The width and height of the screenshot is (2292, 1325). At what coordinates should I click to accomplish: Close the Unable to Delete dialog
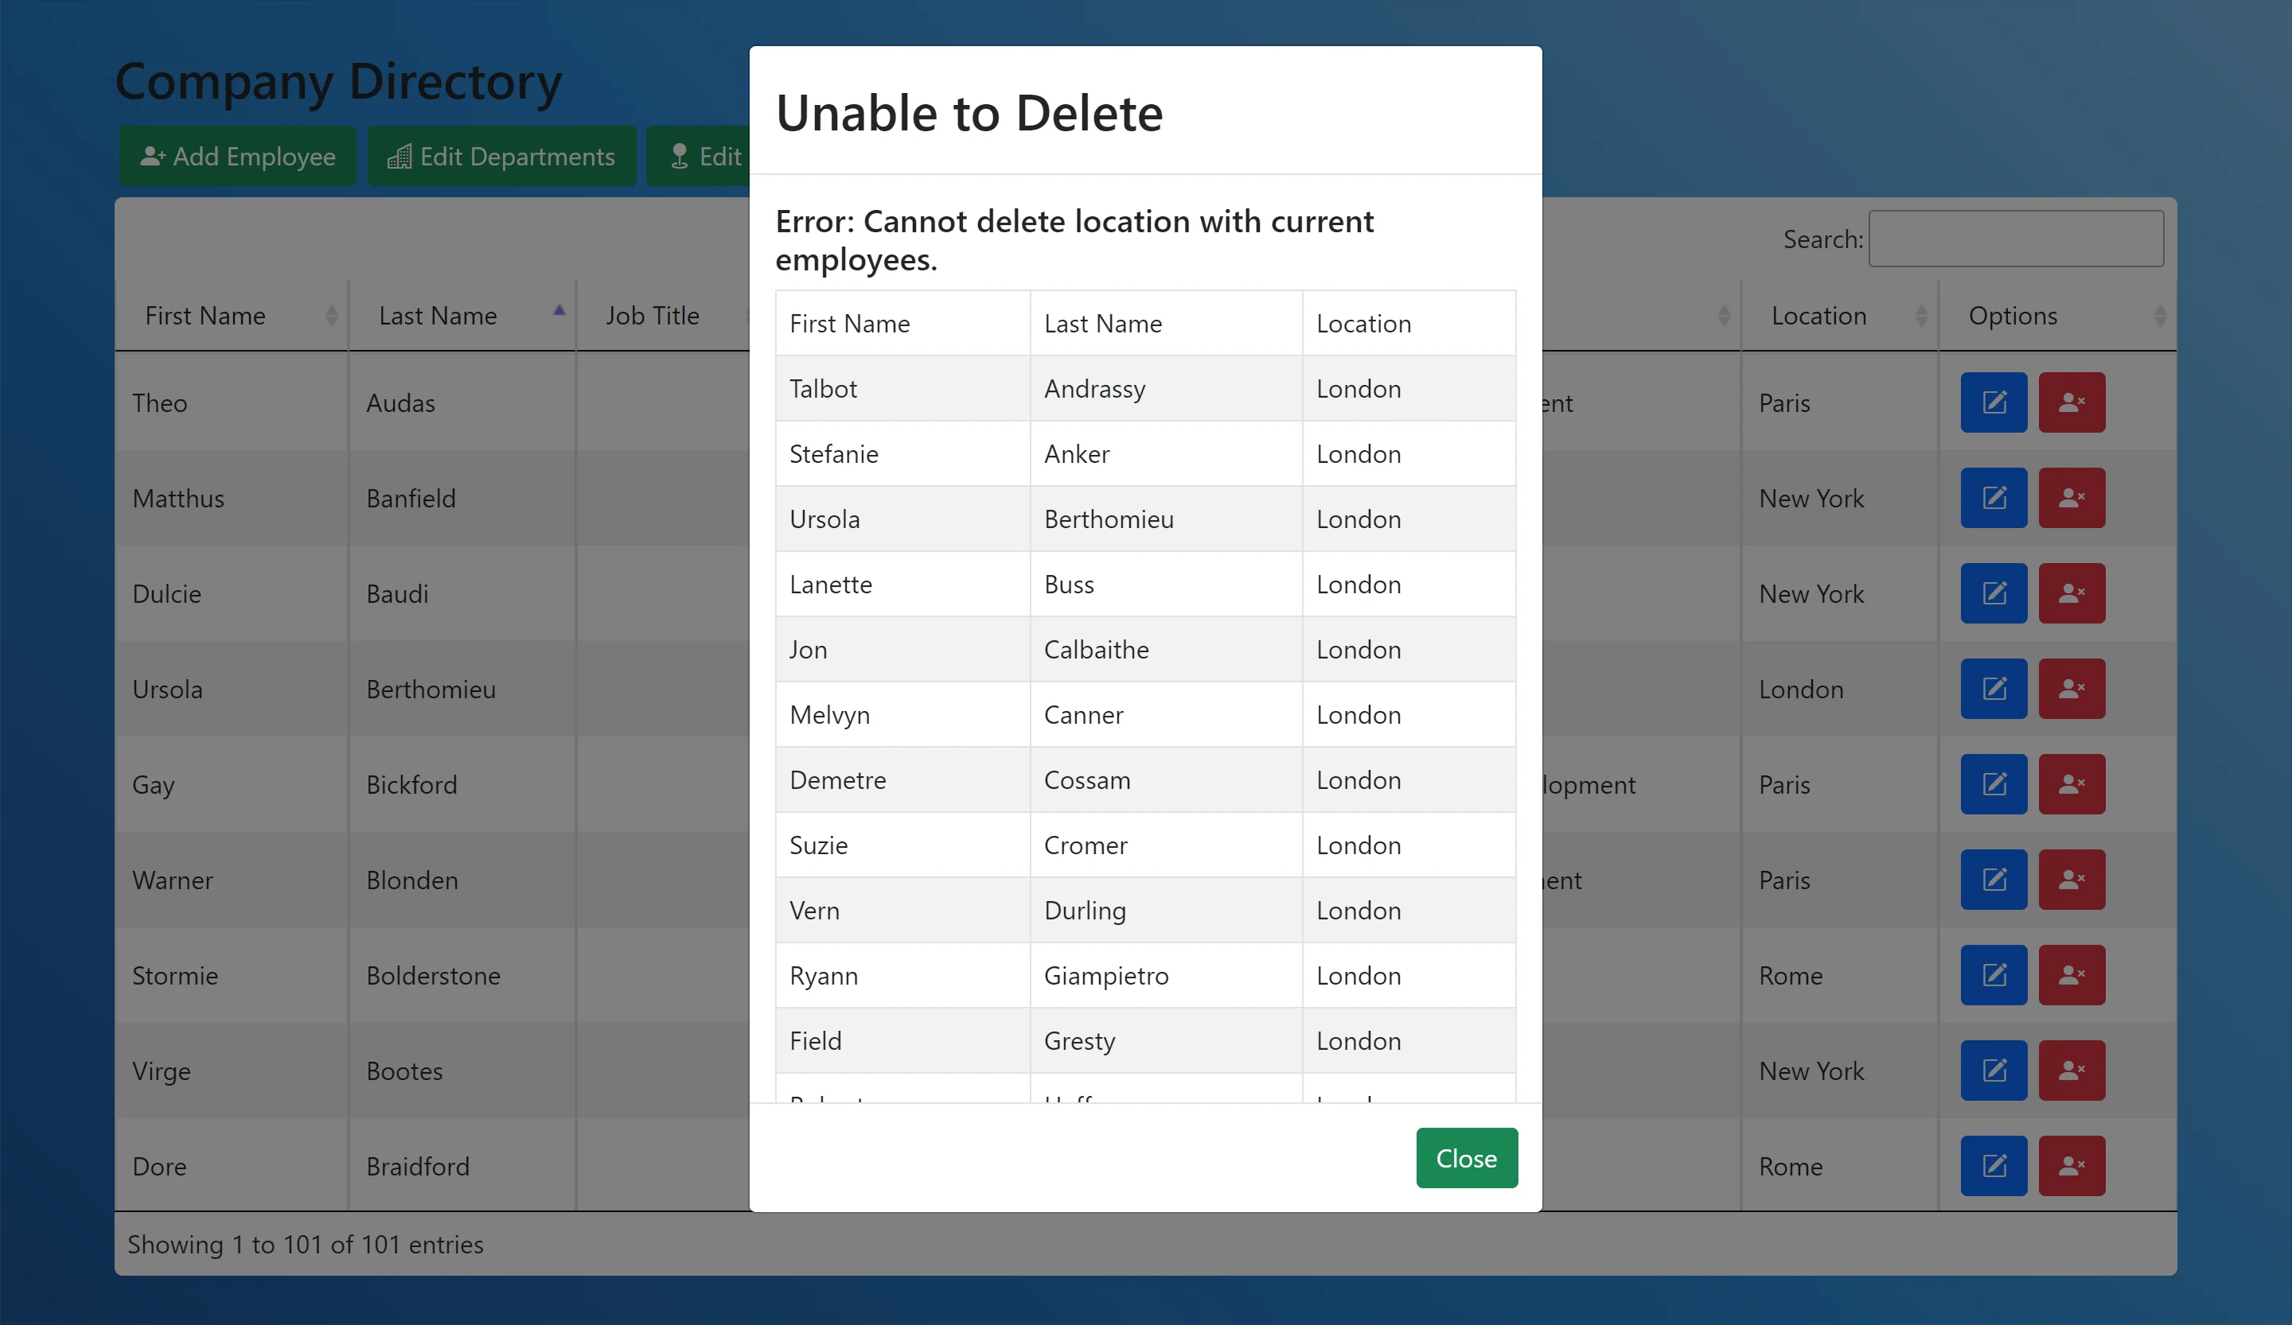[x=1465, y=1158]
